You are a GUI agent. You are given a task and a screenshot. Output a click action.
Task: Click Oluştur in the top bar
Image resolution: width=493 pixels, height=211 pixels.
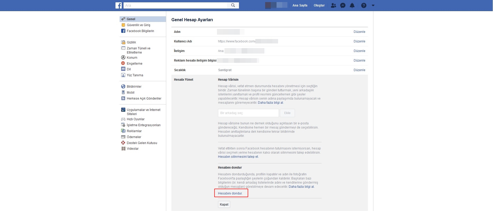[x=319, y=5]
